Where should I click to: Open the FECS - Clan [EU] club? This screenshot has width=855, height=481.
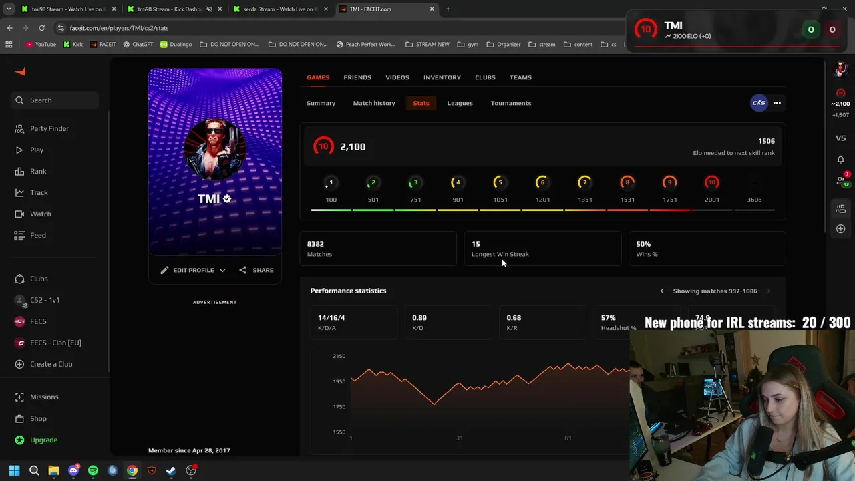point(55,343)
